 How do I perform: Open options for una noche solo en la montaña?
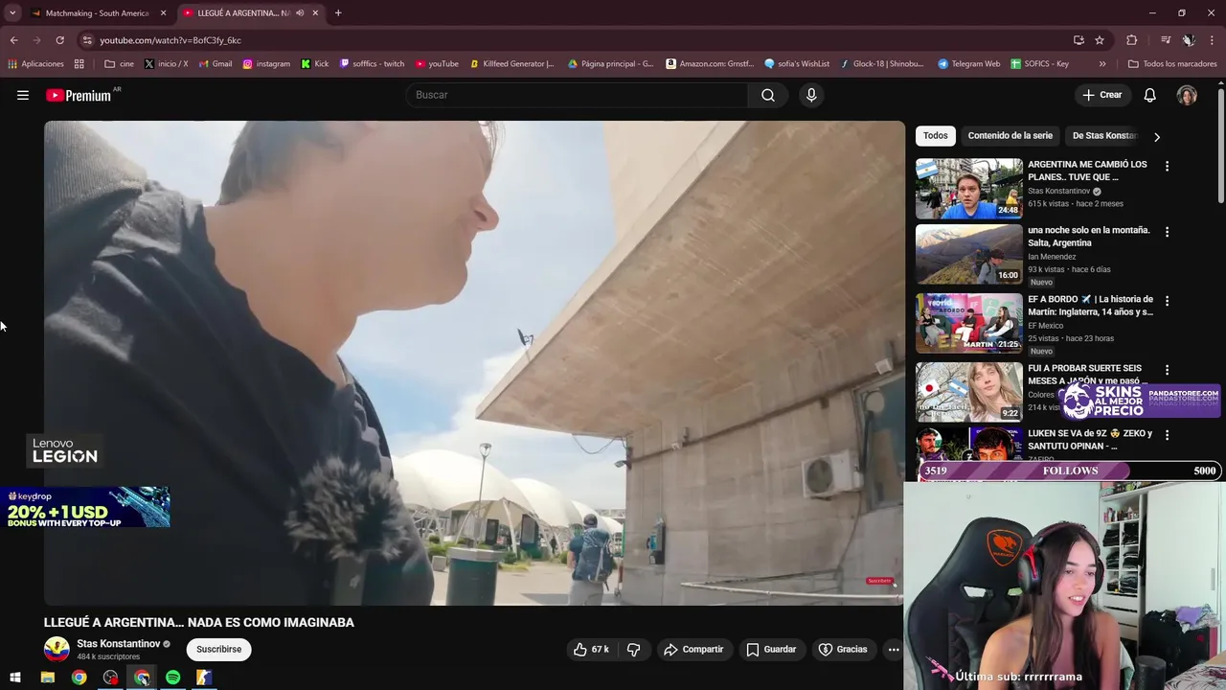(x=1167, y=231)
